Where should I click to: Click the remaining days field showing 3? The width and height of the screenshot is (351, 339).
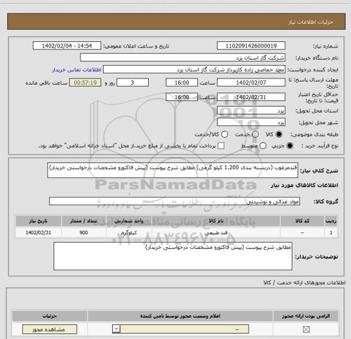[132, 83]
